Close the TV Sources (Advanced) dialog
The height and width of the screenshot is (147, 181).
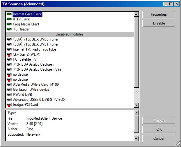pos(177,4)
